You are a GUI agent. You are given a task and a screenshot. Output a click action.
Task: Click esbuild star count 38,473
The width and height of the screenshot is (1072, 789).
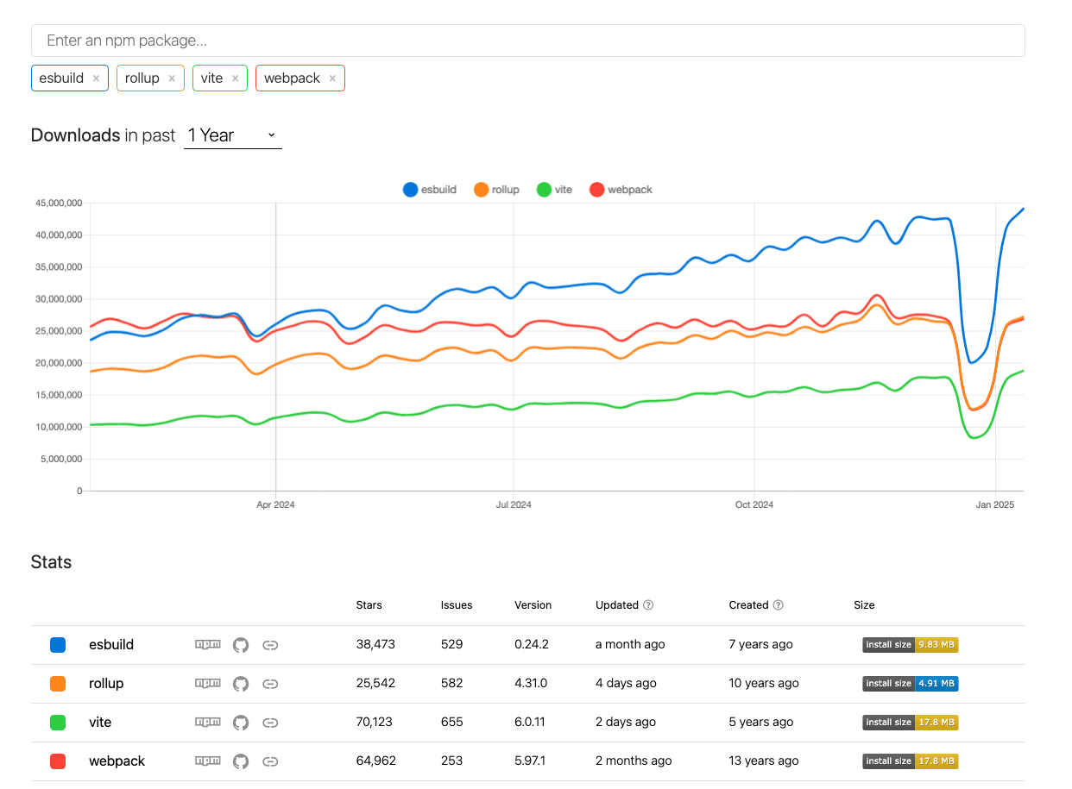pyautogui.click(x=375, y=644)
